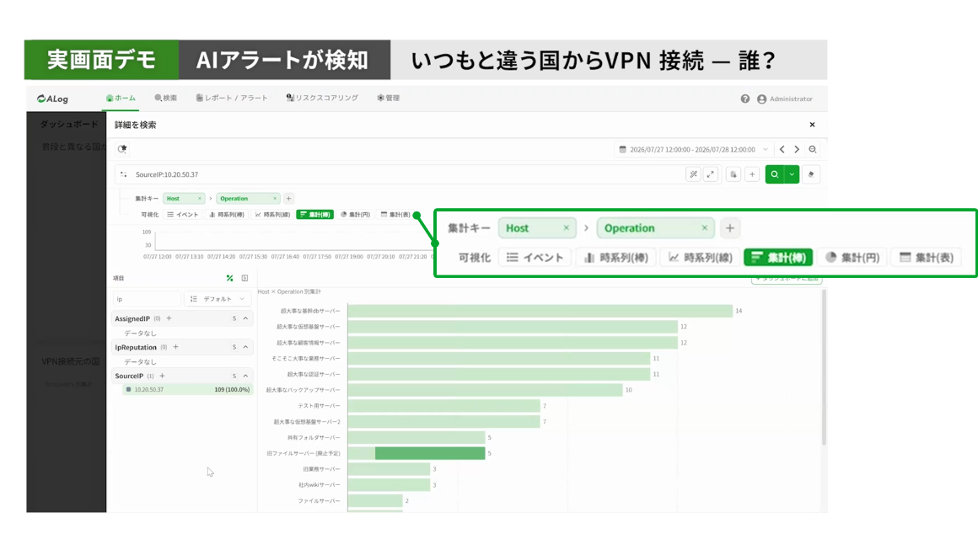The height and width of the screenshot is (550, 978).
Task: Click the IpReputation field header label
Action: [x=136, y=347]
